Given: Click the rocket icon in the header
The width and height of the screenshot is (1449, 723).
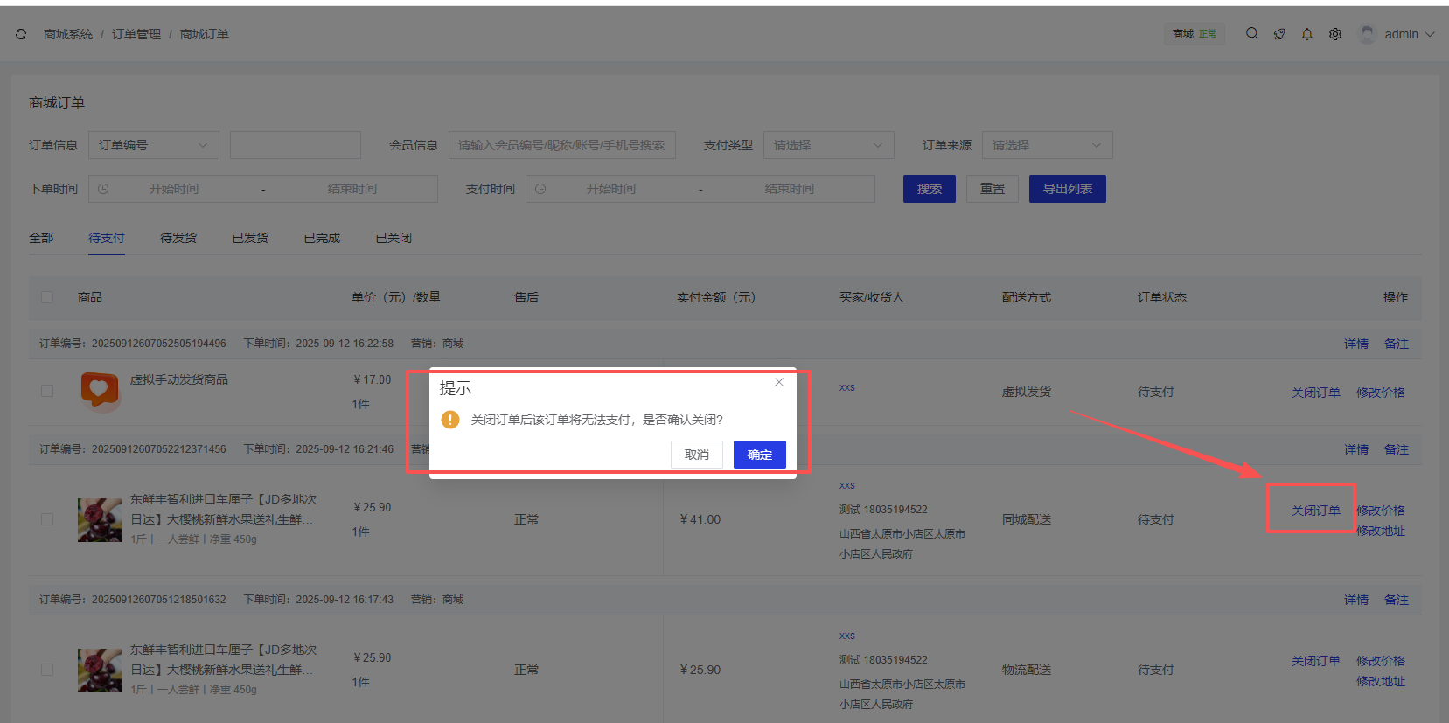Looking at the screenshot, I should point(1279,34).
